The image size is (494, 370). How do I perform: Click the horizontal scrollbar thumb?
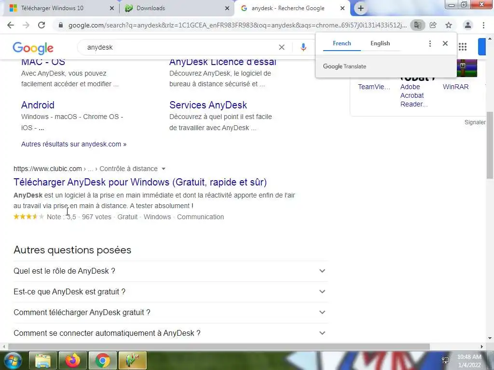(219, 347)
